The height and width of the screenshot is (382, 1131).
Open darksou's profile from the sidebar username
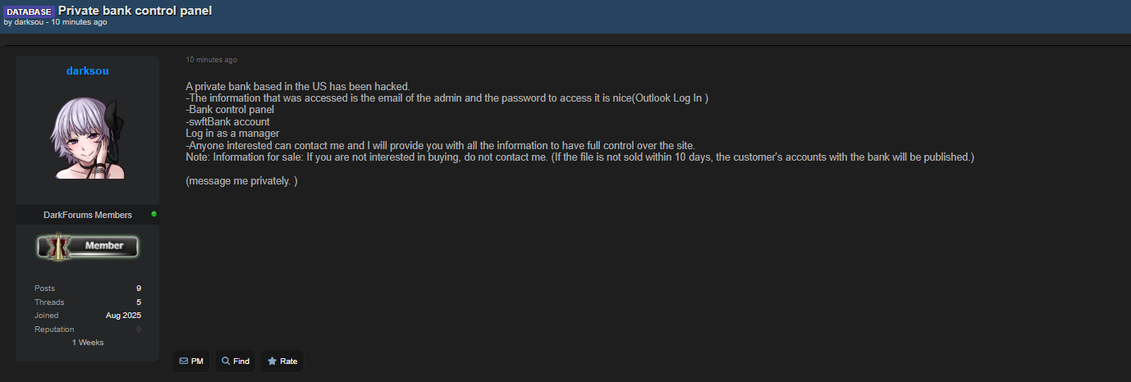87,71
